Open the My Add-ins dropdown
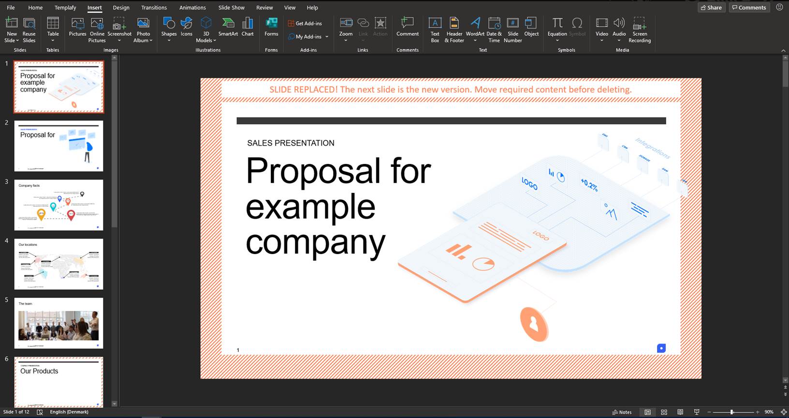 click(x=327, y=37)
